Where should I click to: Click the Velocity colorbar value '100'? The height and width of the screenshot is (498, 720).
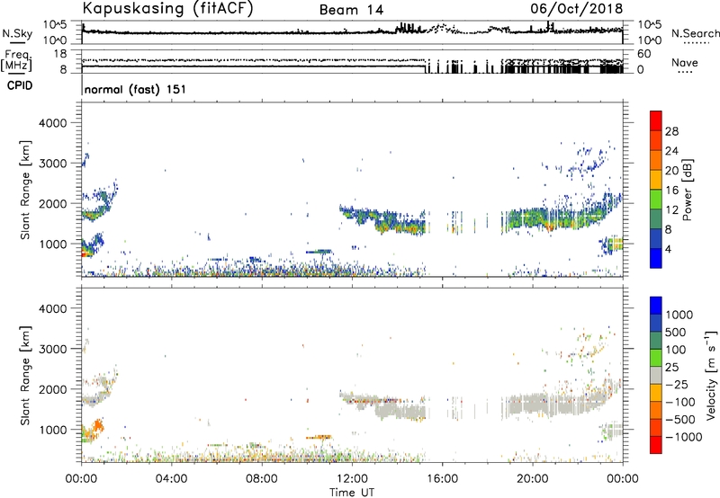676,350
